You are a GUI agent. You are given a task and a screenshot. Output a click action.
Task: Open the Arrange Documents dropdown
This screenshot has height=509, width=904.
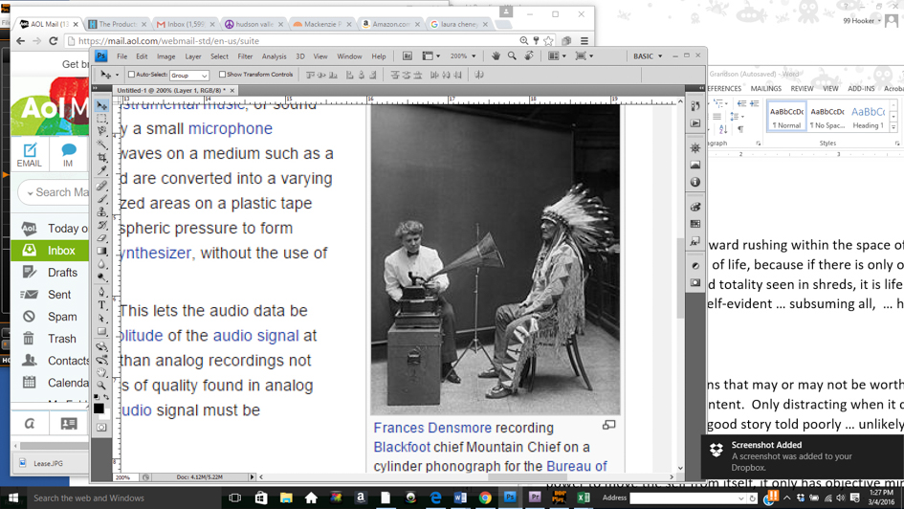557,55
